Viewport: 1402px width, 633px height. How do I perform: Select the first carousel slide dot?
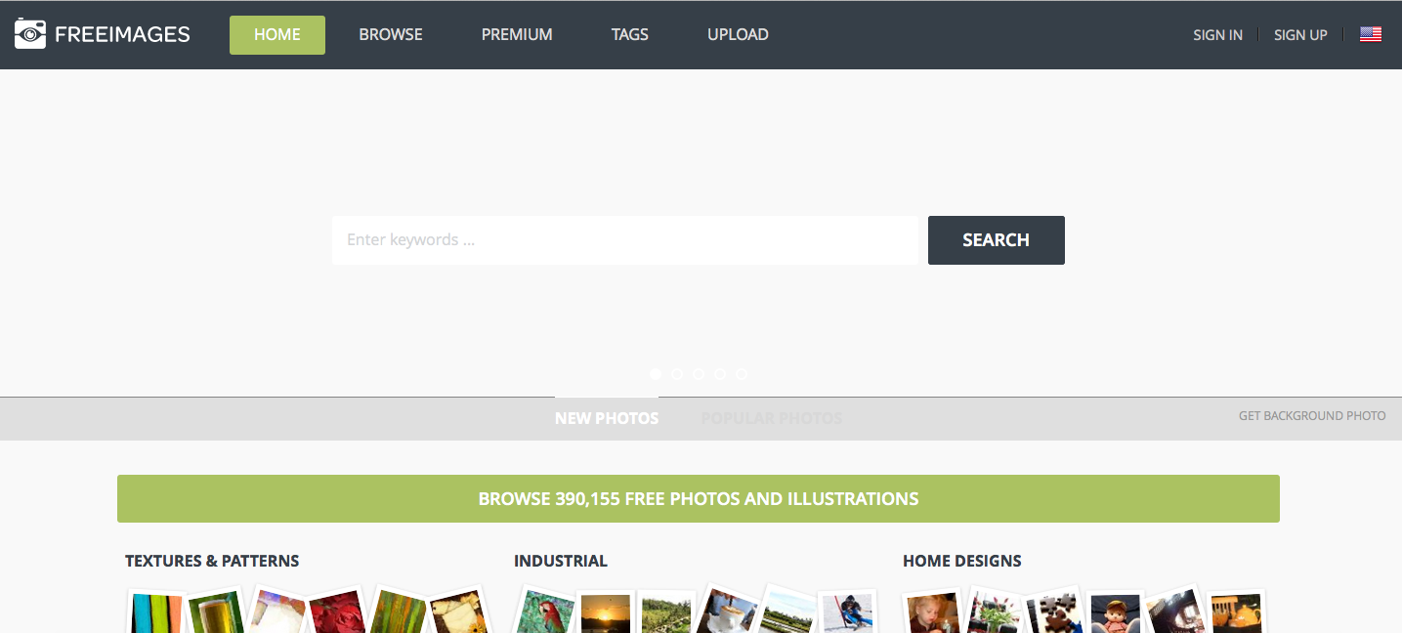click(x=656, y=374)
